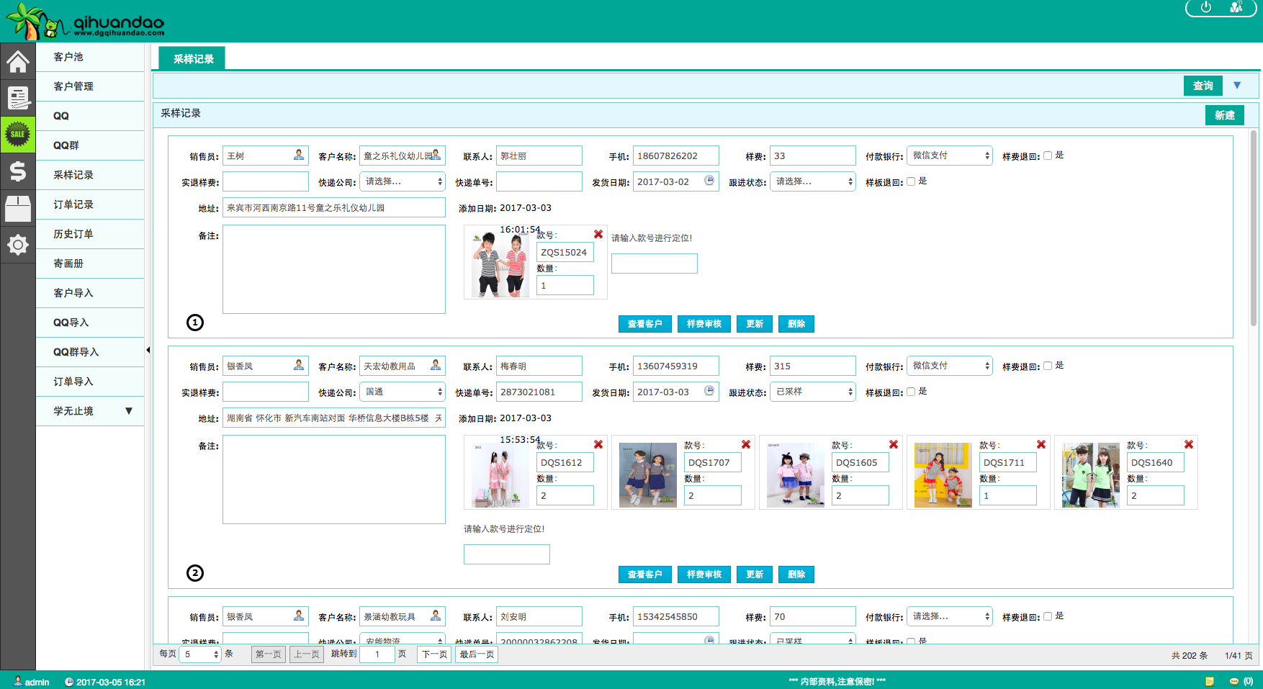The image size is (1263, 689).
Task: Click the dollar sign sidebar icon
Action: click(18, 171)
